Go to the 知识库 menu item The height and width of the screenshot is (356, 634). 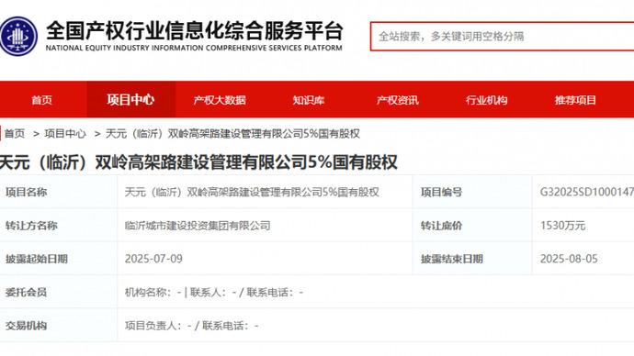coord(309,100)
